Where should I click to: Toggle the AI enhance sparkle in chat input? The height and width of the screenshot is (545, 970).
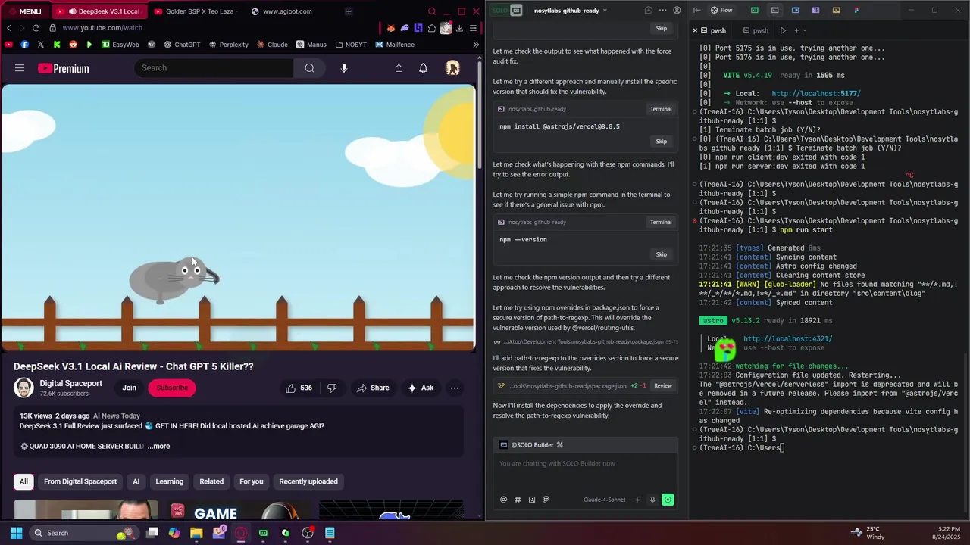pyautogui.click(x=637, y=500)
